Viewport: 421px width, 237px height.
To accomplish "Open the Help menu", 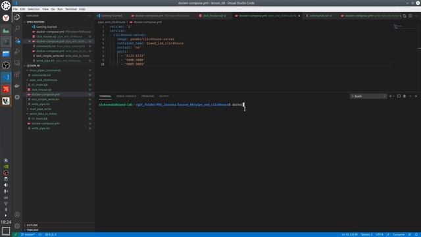I will (82, 9).
